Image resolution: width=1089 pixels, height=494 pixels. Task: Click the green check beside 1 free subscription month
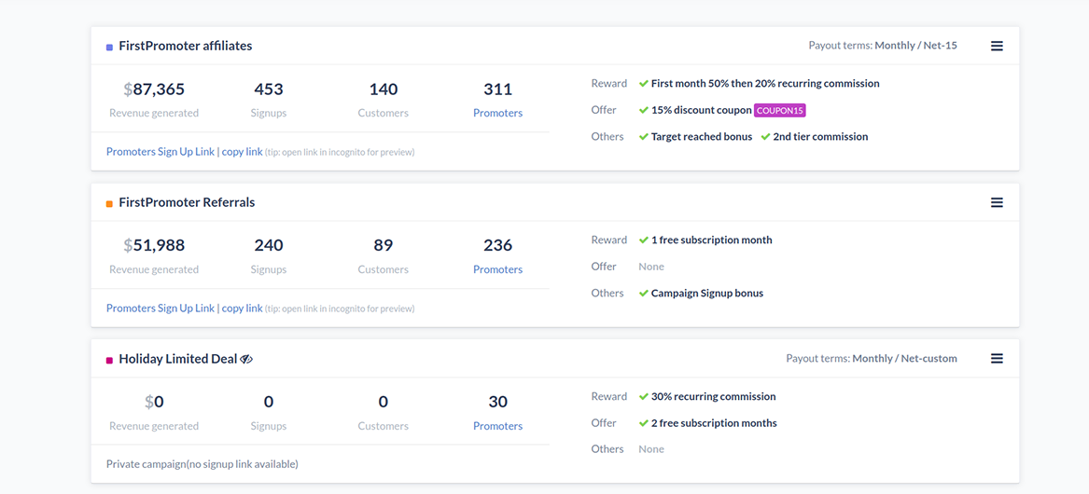643,240
